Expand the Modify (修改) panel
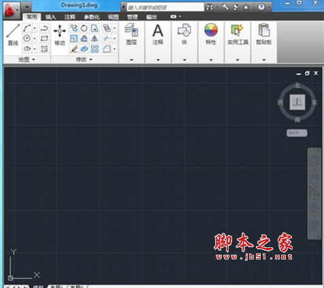Image resolution: width=324 pixels, height=288 pixels. coord(84,60)
